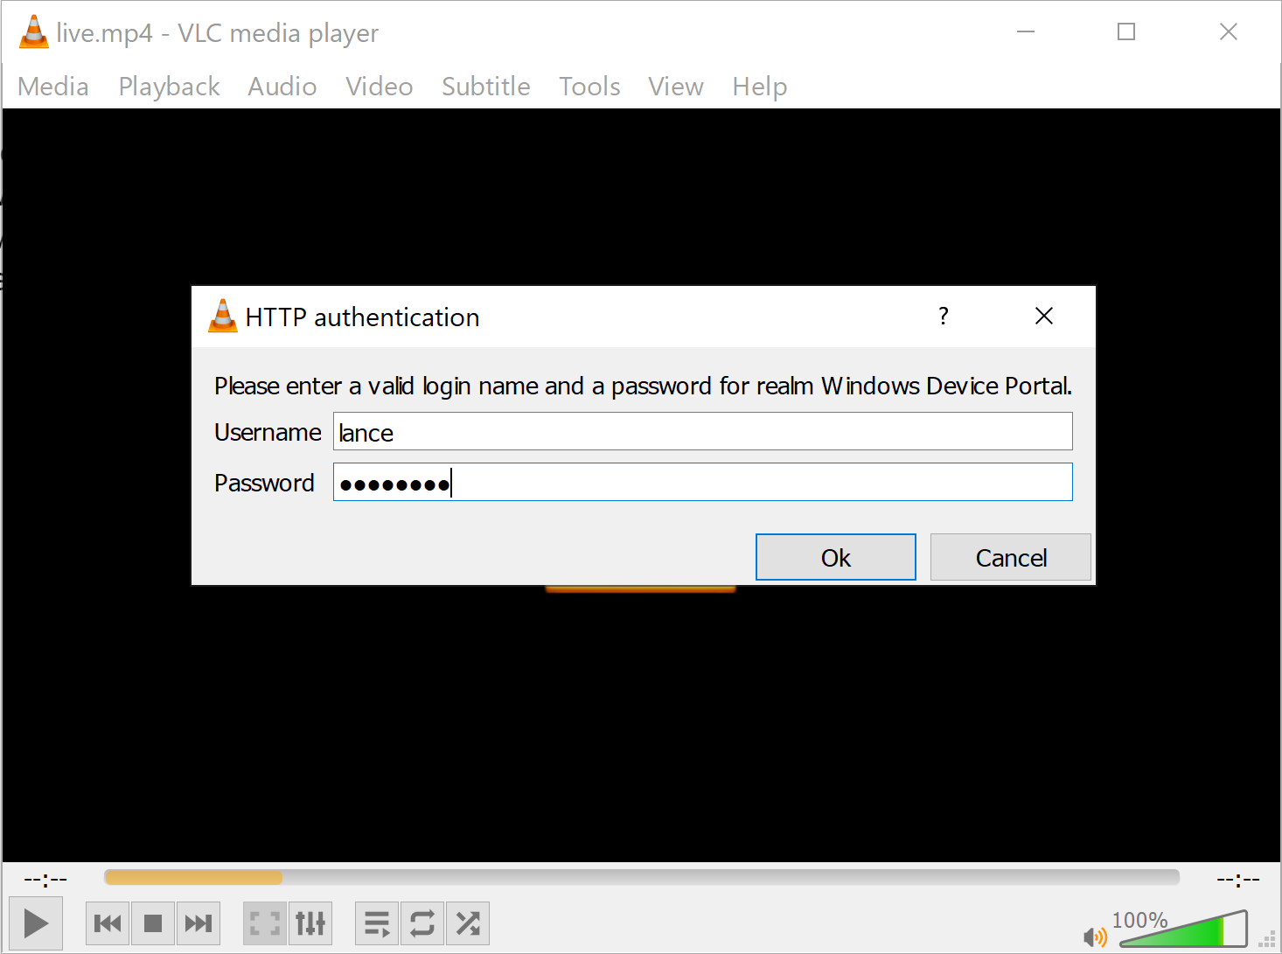Image resolution: width=1282 pixels, height=954 pixels.
Task: Skip to next media track
Action: [x=199, y=923]
